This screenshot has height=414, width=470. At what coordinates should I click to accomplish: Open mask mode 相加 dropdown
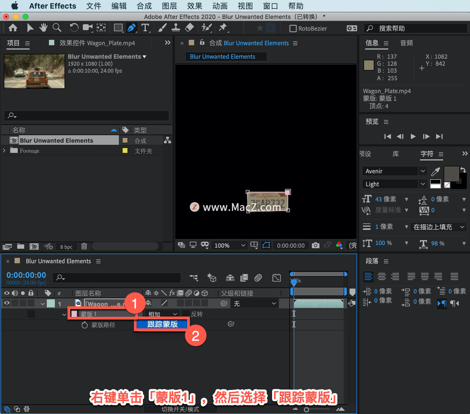coord(163,314)
